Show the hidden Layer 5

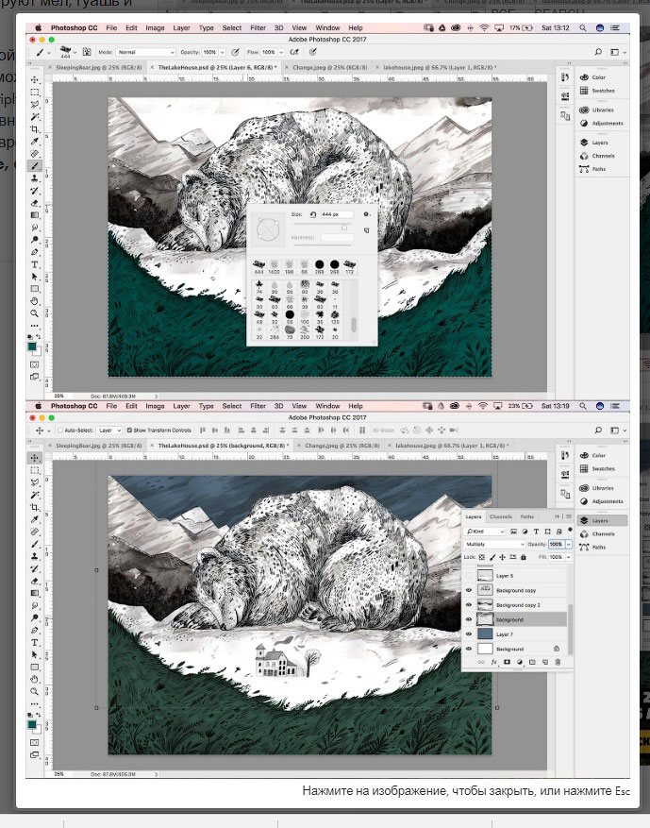469,576
